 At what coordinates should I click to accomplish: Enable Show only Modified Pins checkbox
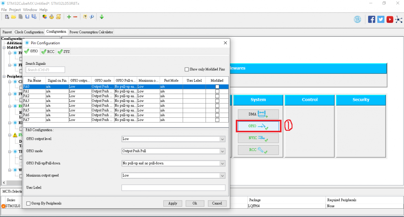coord(187,70)
